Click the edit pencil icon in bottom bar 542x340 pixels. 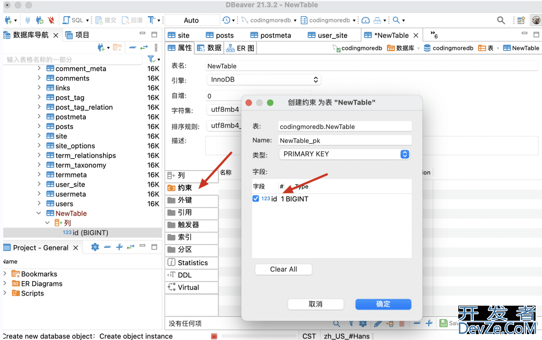click(x=378, y=323)
